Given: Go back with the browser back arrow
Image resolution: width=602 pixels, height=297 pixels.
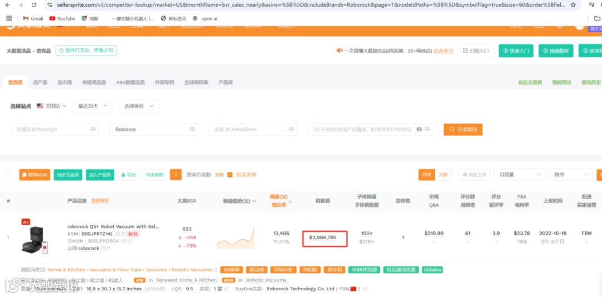Looking at the screenshot, I should click(8, 5).
